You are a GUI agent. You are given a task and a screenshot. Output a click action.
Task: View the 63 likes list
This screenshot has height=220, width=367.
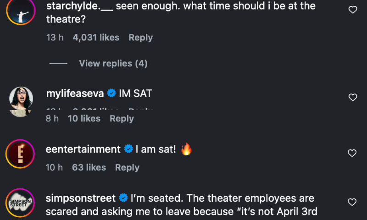click(89, 167)
